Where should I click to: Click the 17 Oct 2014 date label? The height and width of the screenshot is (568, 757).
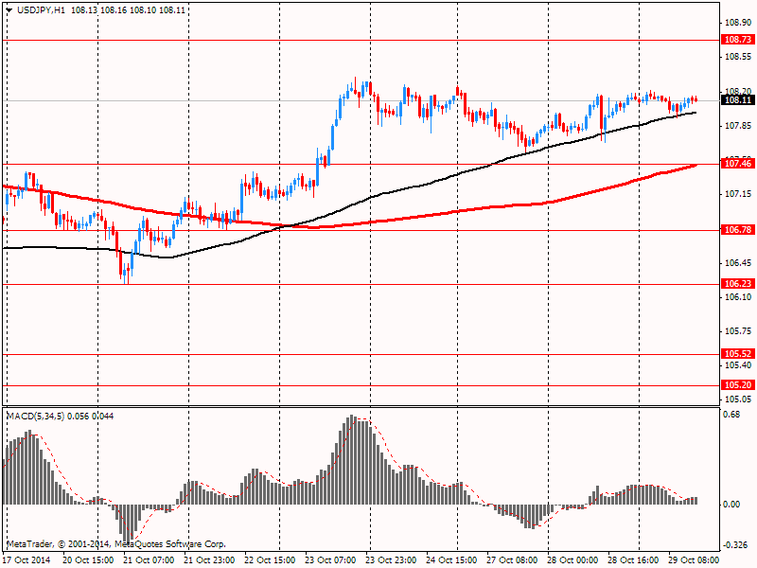pos(26,560)
